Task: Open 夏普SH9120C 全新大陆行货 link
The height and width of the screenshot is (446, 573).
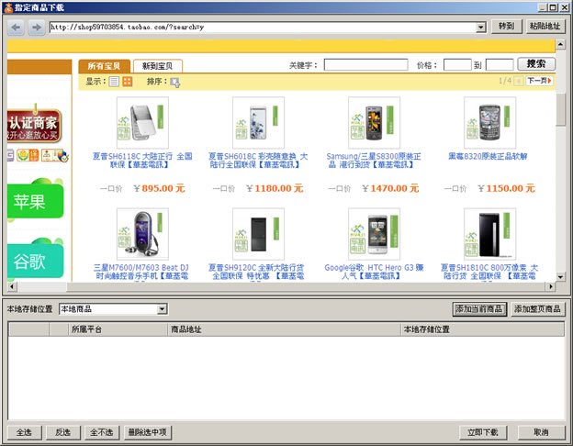Action: click(256, 272)
